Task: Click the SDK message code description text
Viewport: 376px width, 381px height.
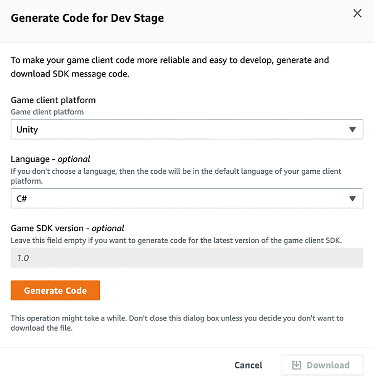Action: tap(169, 67)
